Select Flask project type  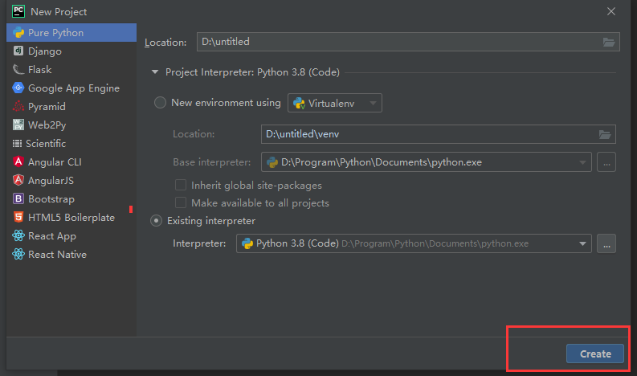click(x=71, y=70)
